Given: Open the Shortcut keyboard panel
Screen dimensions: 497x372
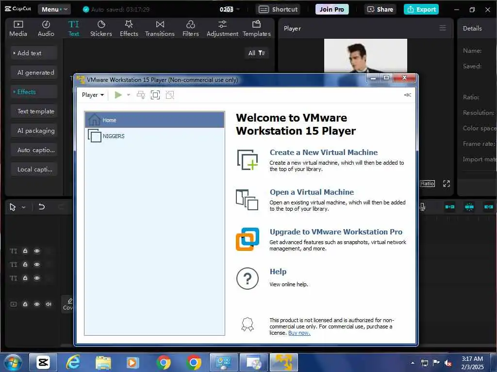Looking at the screenshot, I should (x=278, y=9).
